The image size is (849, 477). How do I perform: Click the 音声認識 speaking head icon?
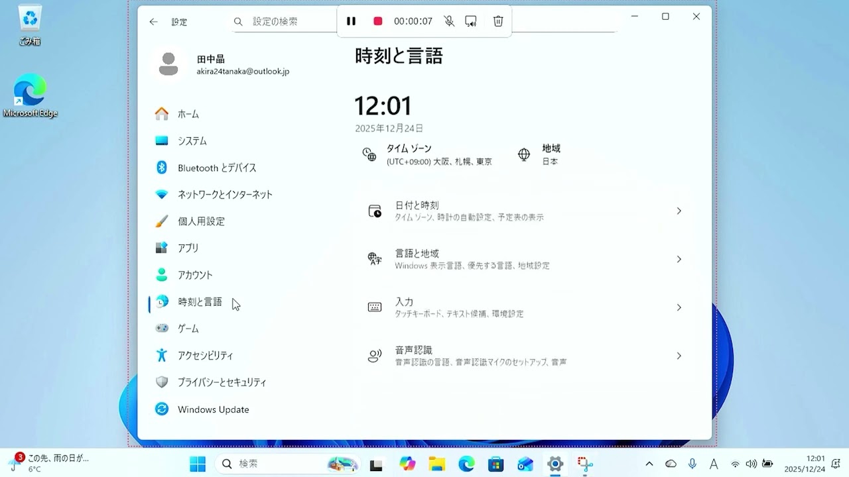pyautogui.click(x=375, y=356)
